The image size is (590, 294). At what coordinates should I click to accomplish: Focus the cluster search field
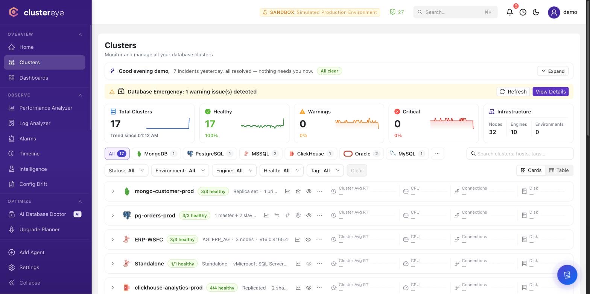520,154
